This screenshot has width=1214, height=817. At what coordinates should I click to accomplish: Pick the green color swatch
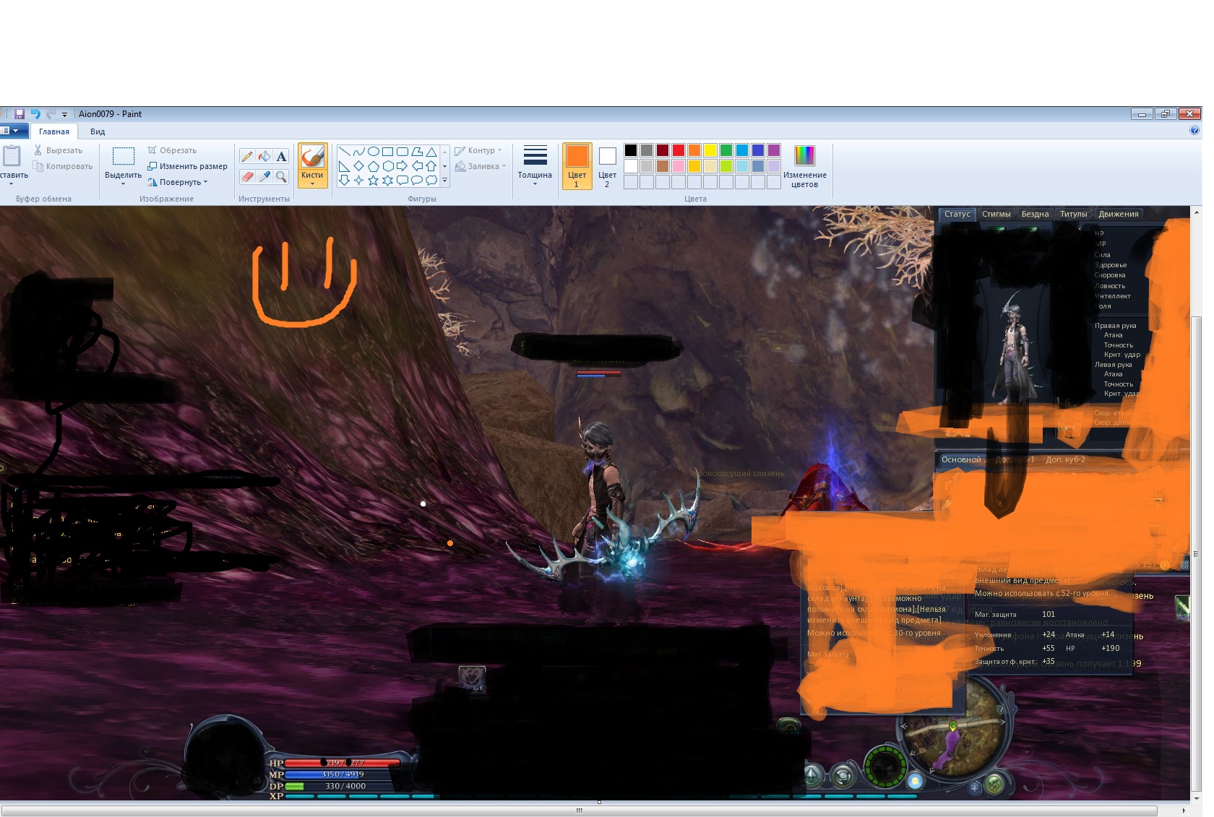(x=726, y=150)
